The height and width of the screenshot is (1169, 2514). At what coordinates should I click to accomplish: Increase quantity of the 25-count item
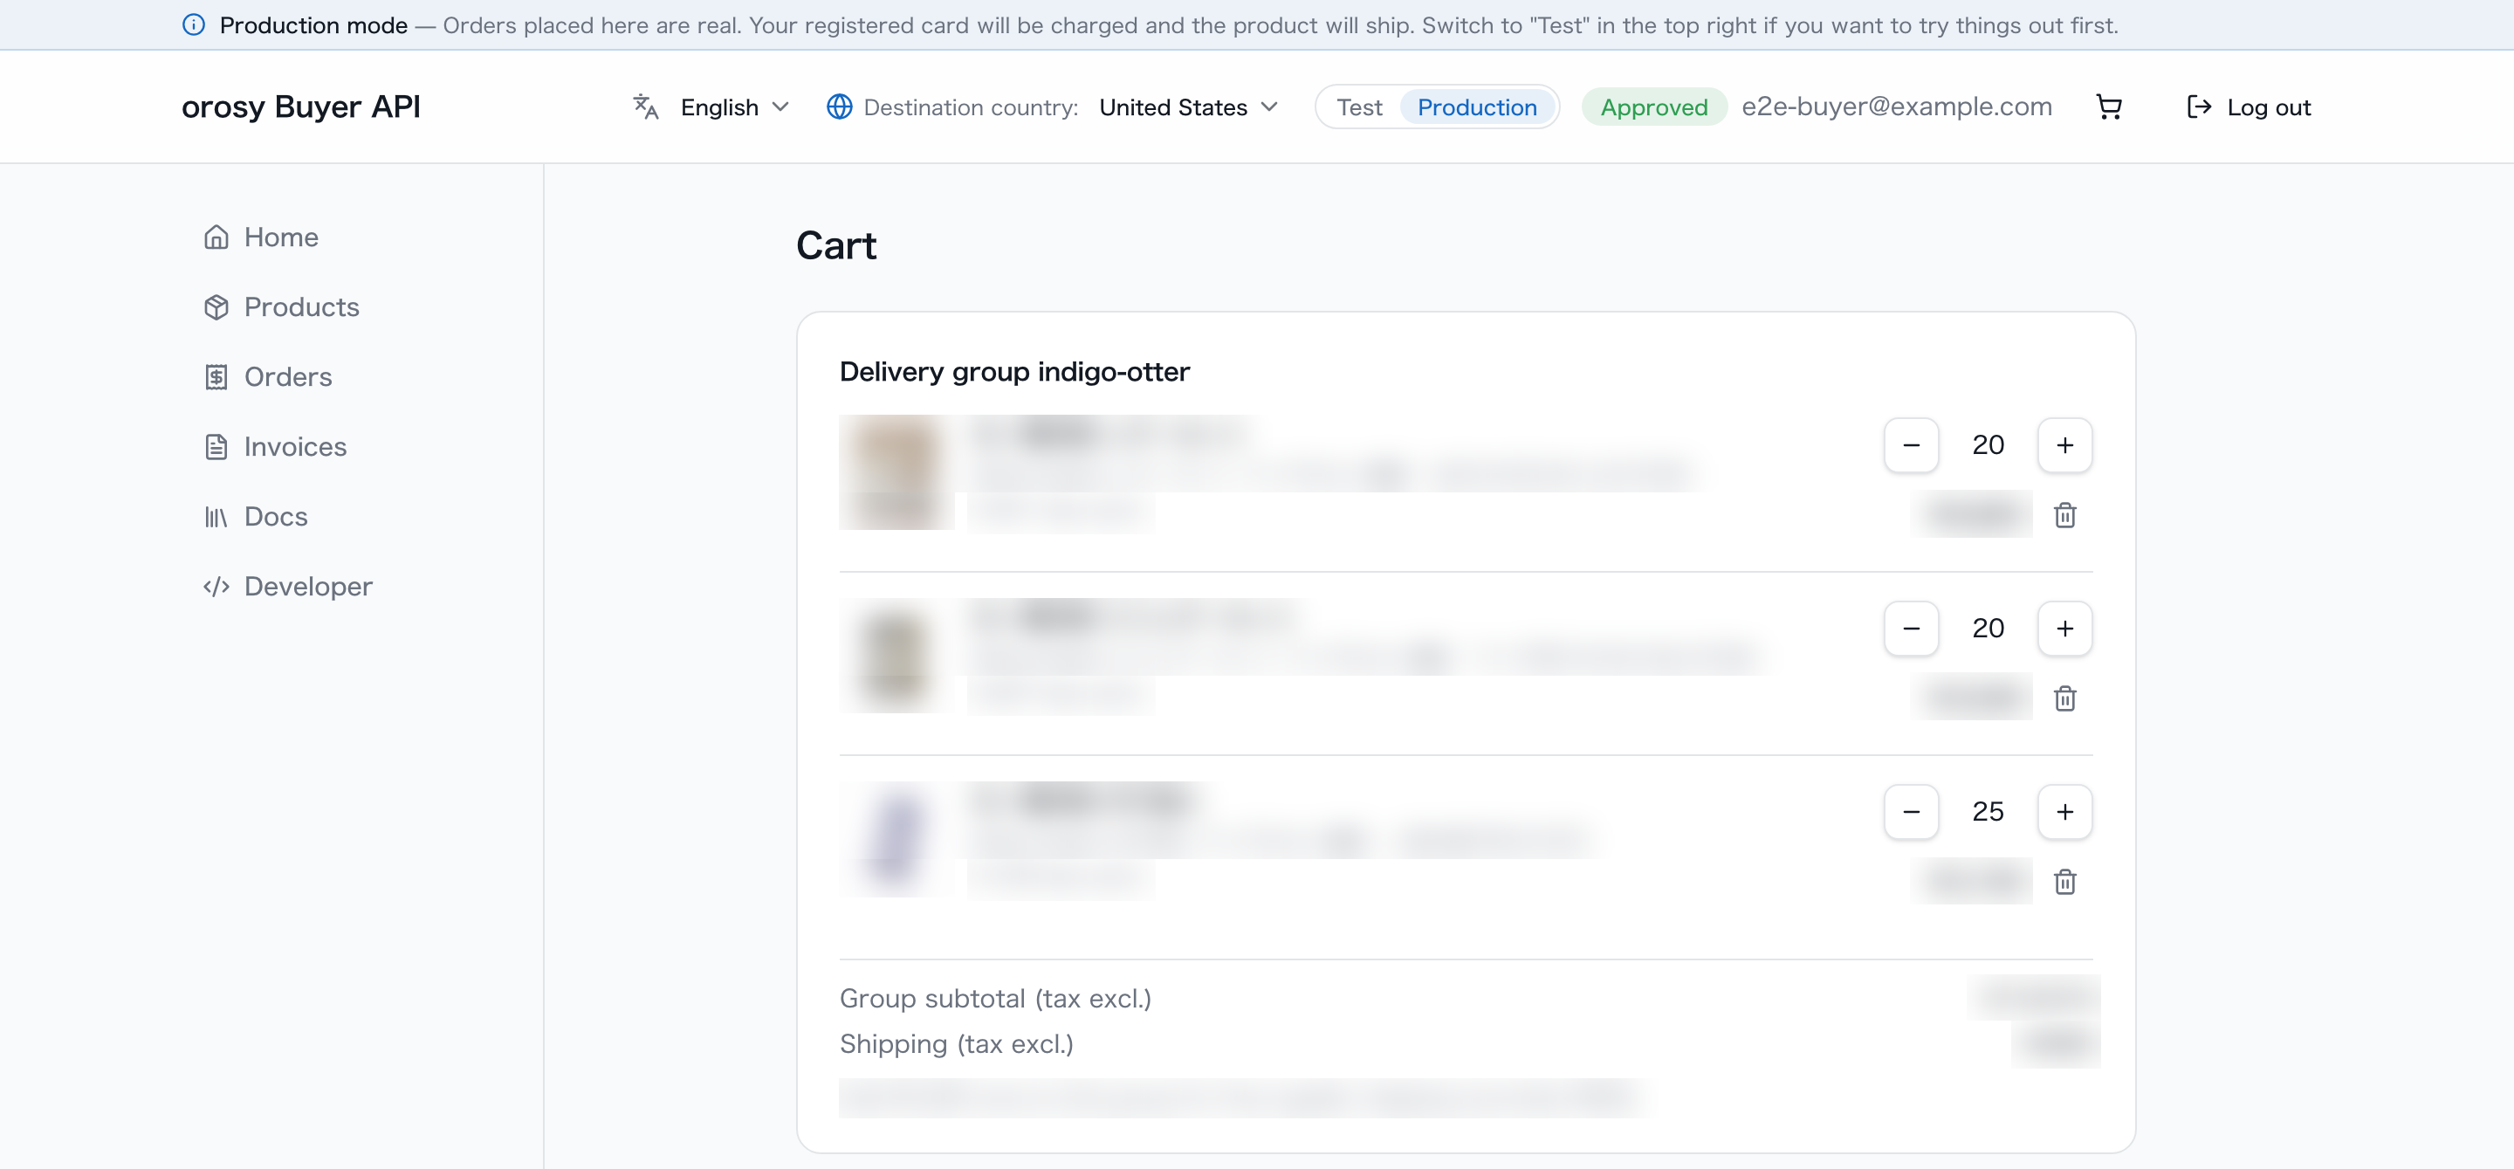pyautogui.click(x=2064, y=812)
